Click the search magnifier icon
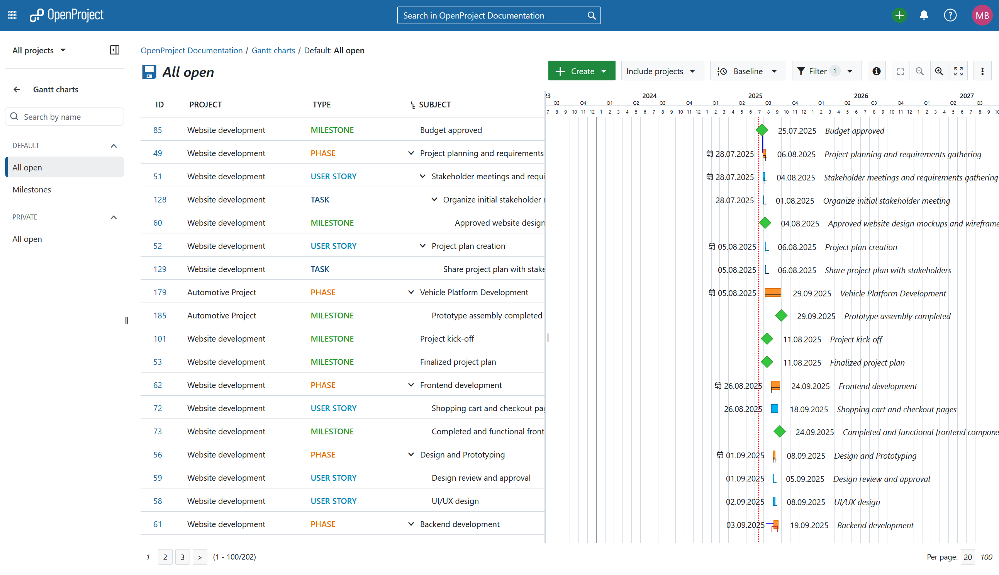The width and height of the screenshot is (999, 575). coord(591,15)
